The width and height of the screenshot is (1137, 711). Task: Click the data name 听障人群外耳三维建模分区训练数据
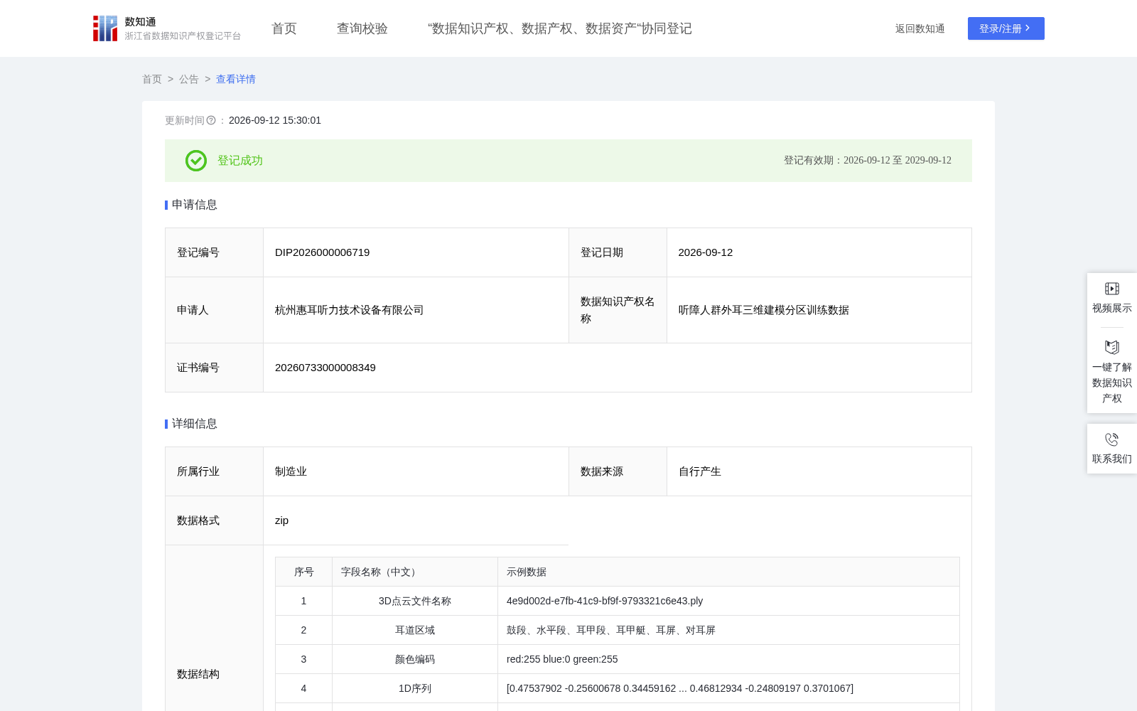tap(764, 310)
